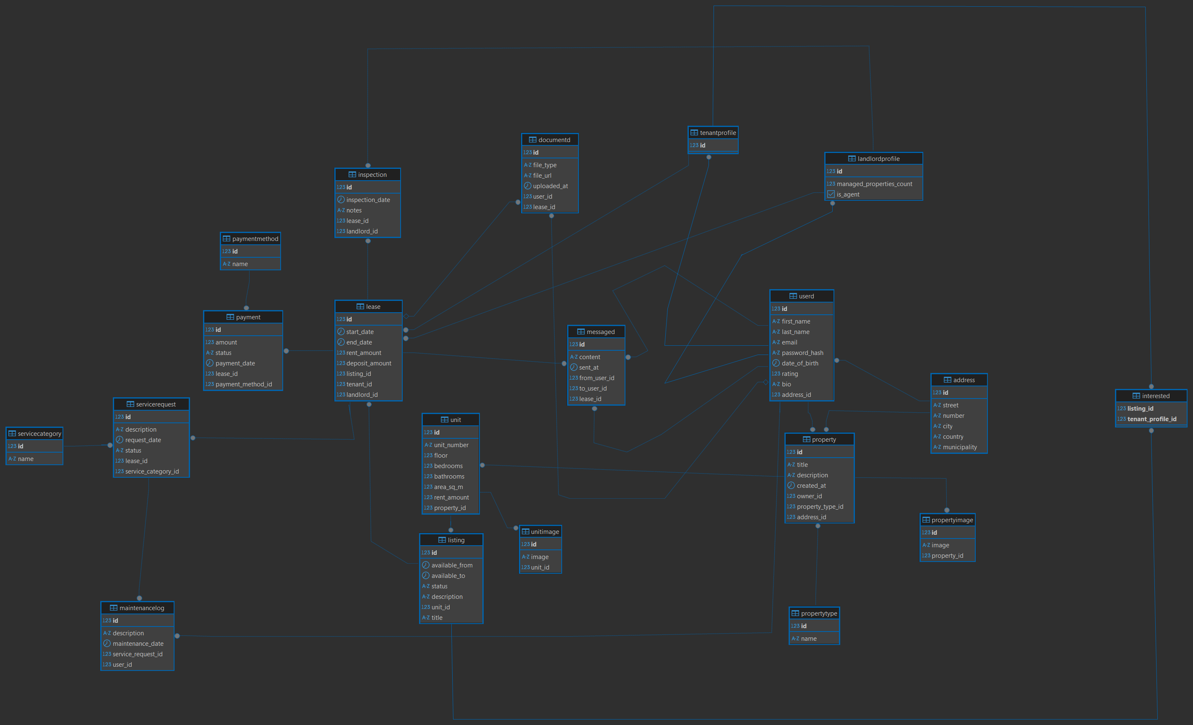1193x725 pixels.
Task: Click the maintenancelog table header icon
Action: click(x=113, y=608)
